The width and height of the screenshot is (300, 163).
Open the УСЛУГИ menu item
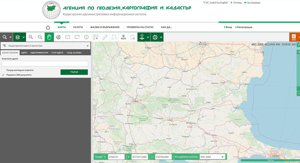pos(78,27)
